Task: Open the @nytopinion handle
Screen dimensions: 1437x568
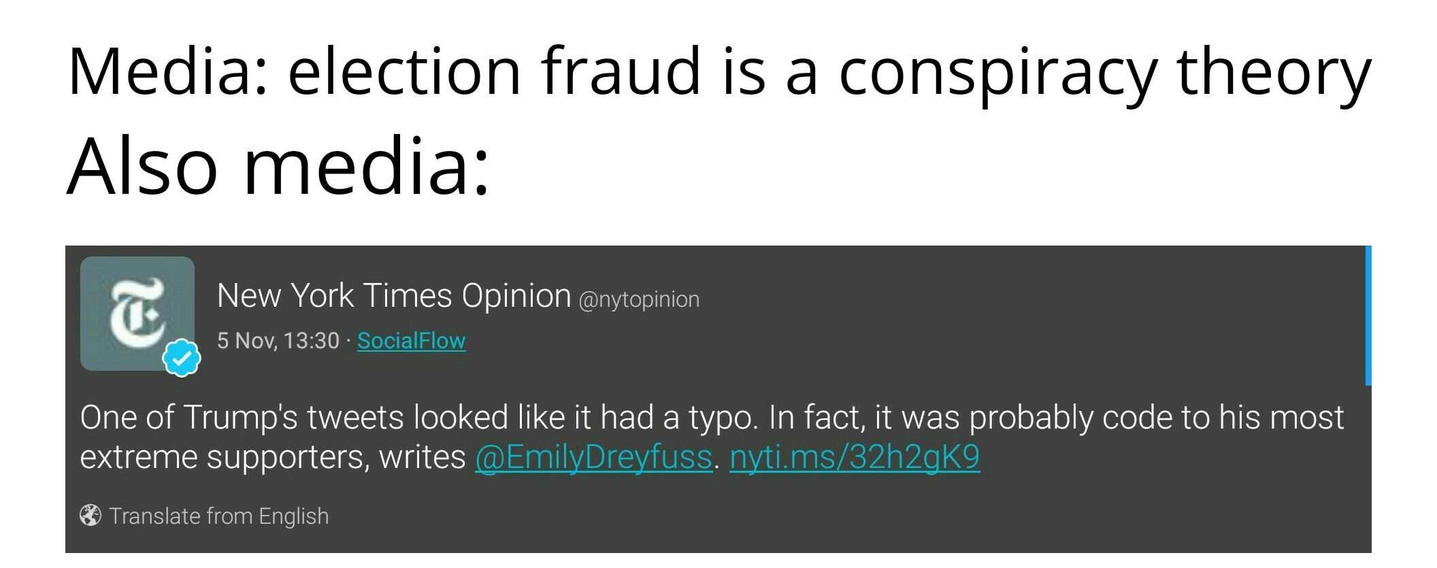Action: 639,300
